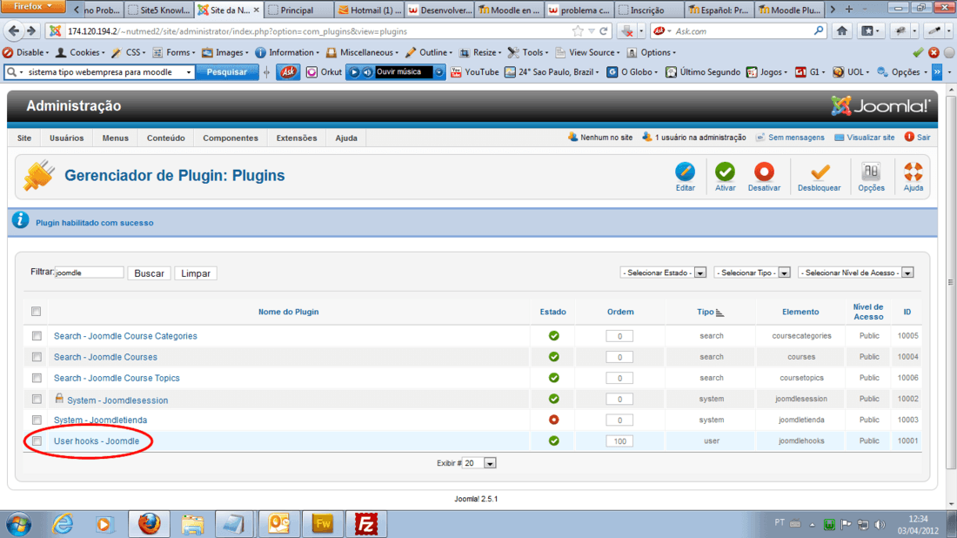Screen dimensions: 957x538
Task: Click the order field showing 100
Action: click(619, 440)
